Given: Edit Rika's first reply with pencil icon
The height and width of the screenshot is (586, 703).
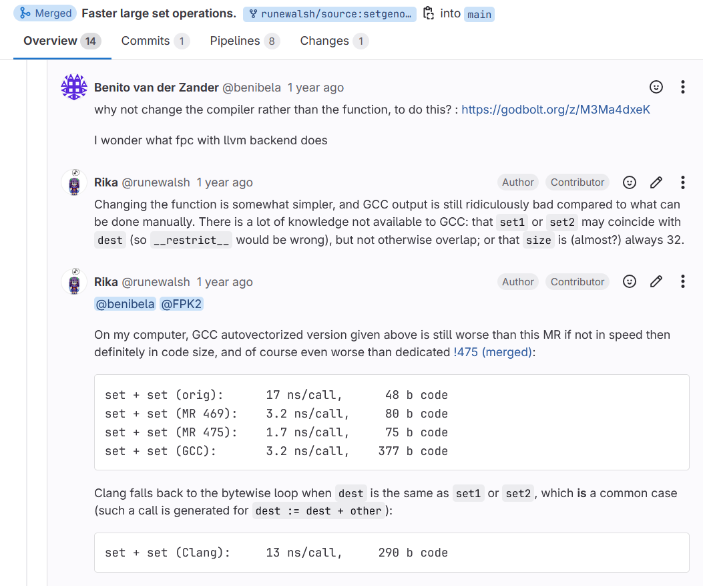Looking at the screenshot, I should (x=656, y=182).
